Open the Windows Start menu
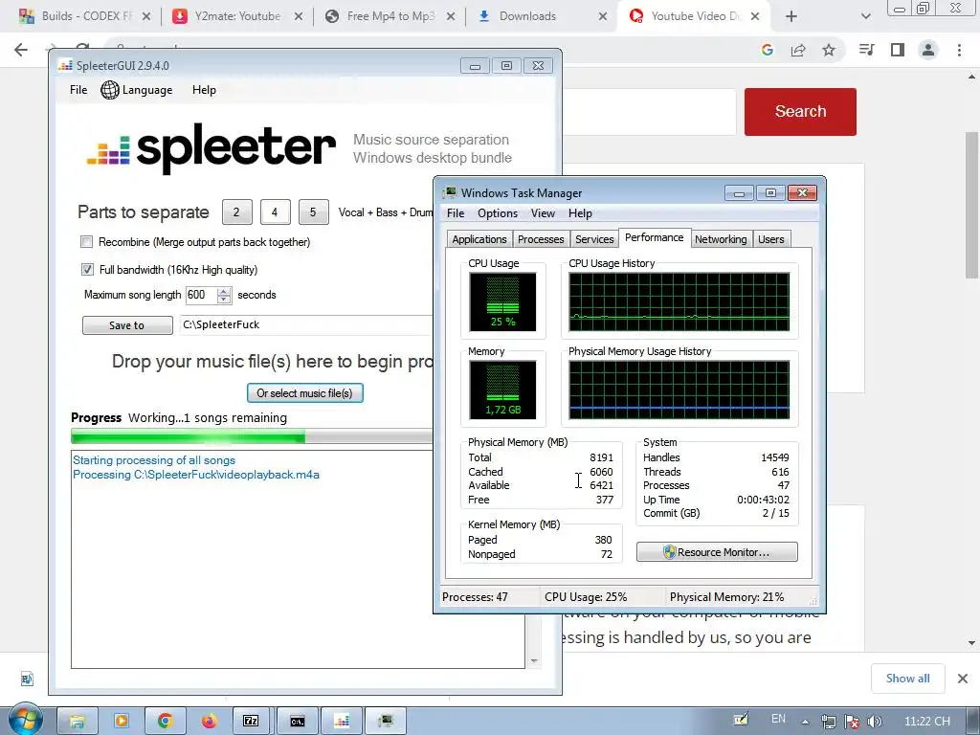This screenshot has width=980, height=735. (24, 720)
